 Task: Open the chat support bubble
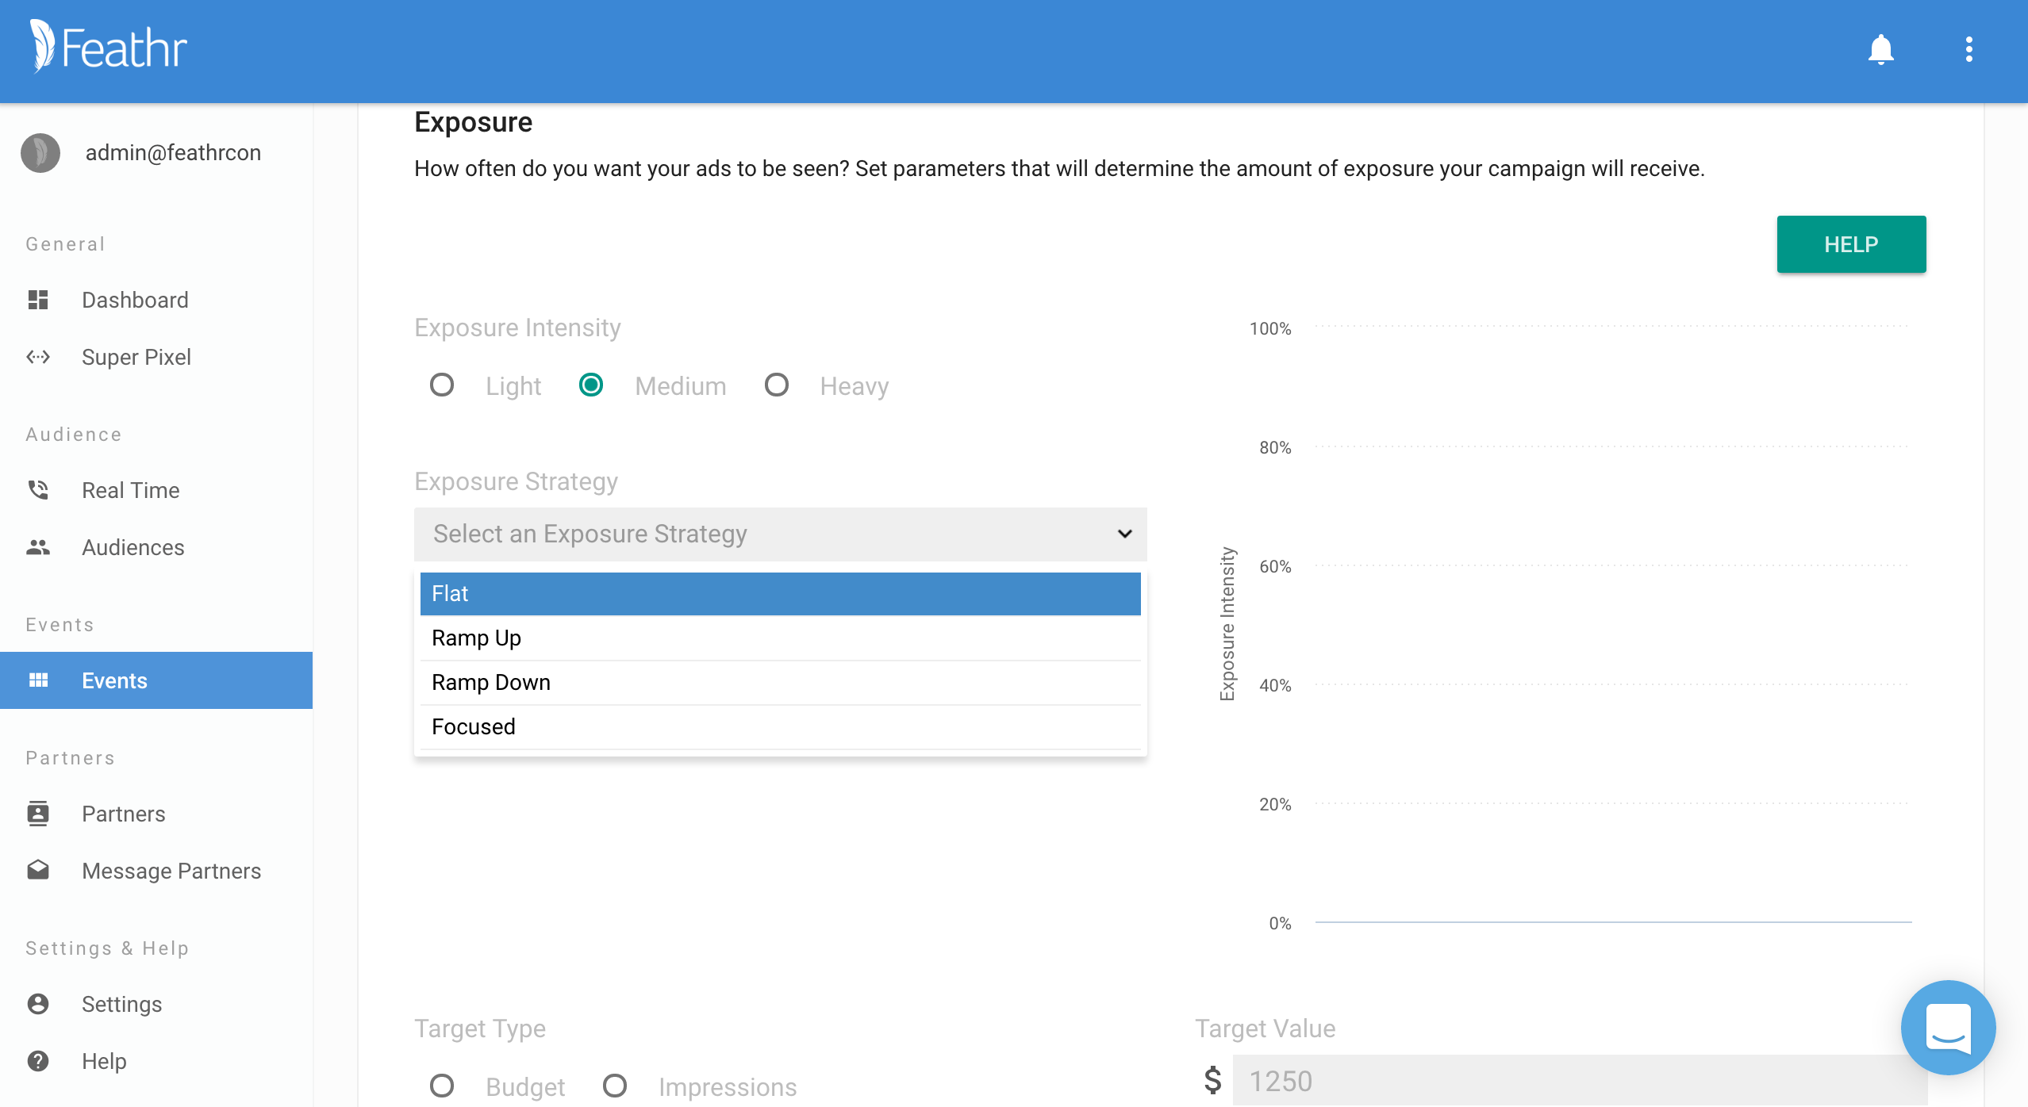coord(1948,1027)
